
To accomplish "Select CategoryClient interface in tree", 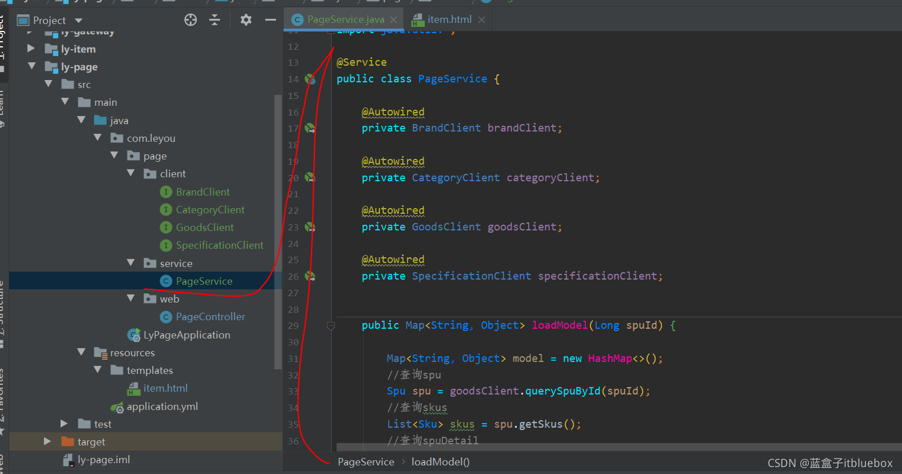I will pyautogui.click(x=210, y=210).
